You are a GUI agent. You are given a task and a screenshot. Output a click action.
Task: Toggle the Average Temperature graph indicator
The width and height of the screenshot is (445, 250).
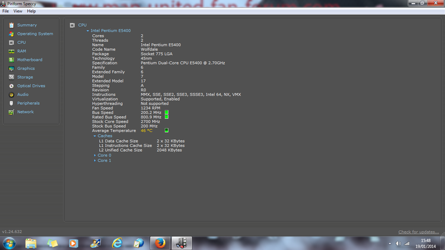(x=167, y=130)
